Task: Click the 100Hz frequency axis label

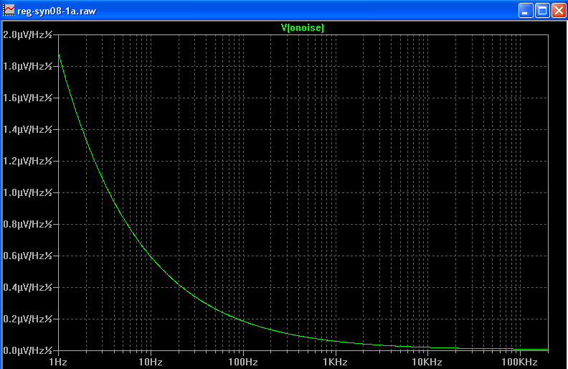Action: [x=243, y=362]
